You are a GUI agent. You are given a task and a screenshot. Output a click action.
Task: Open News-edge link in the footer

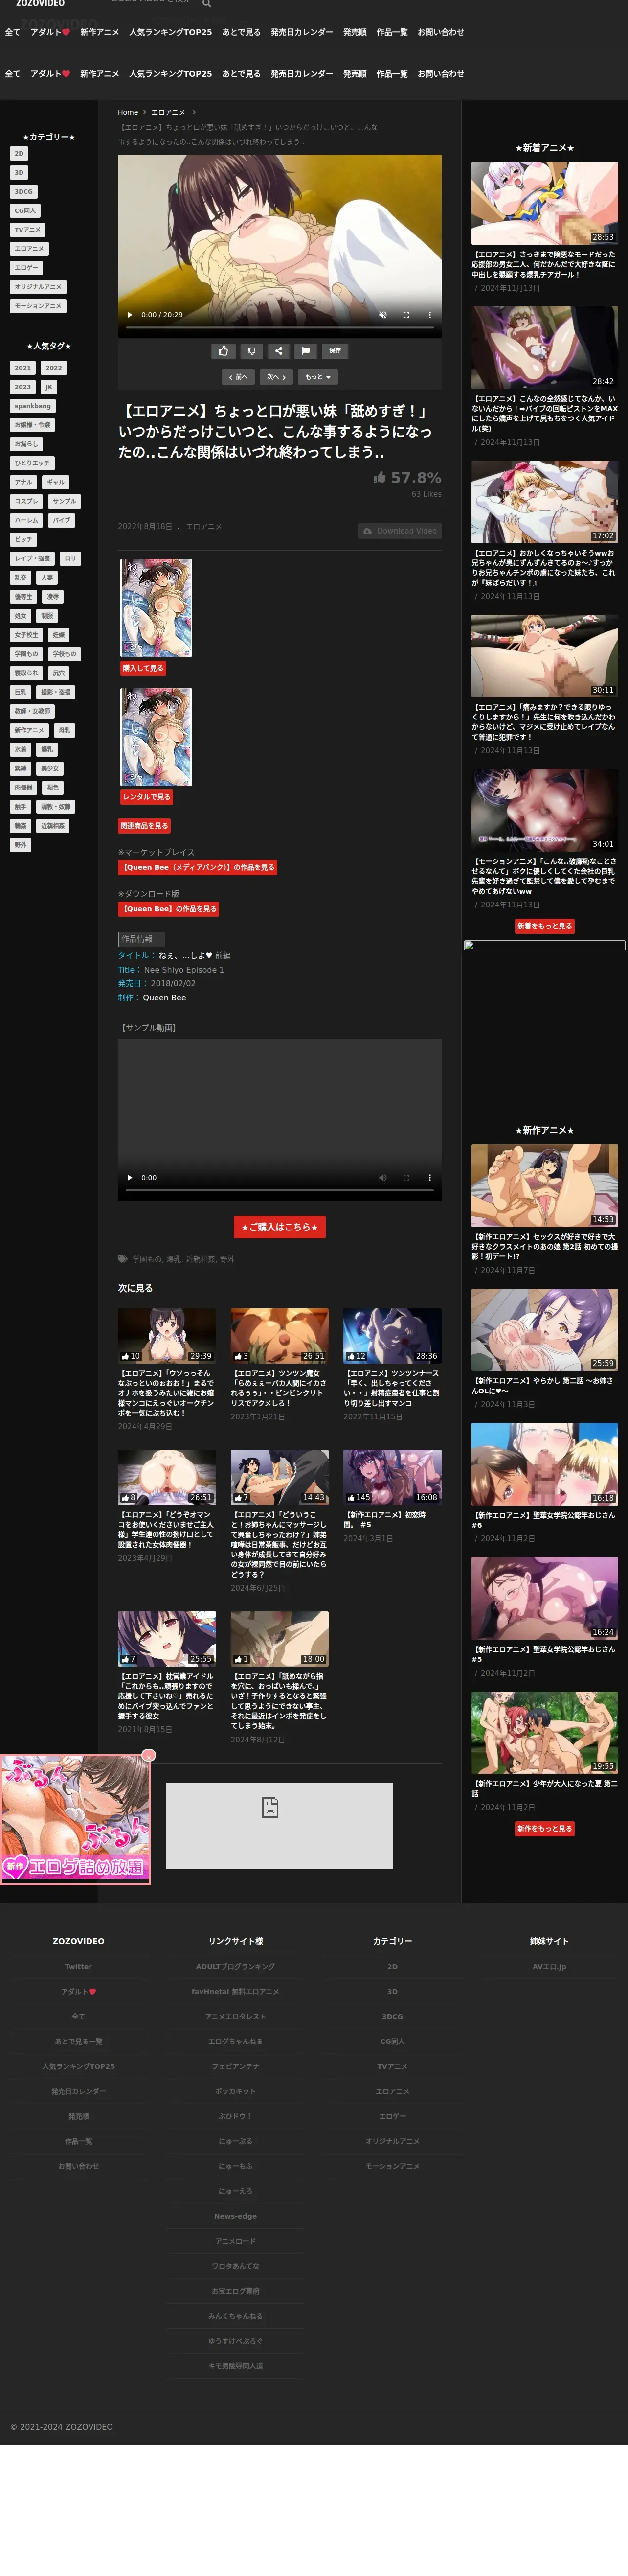point(235,2216)
